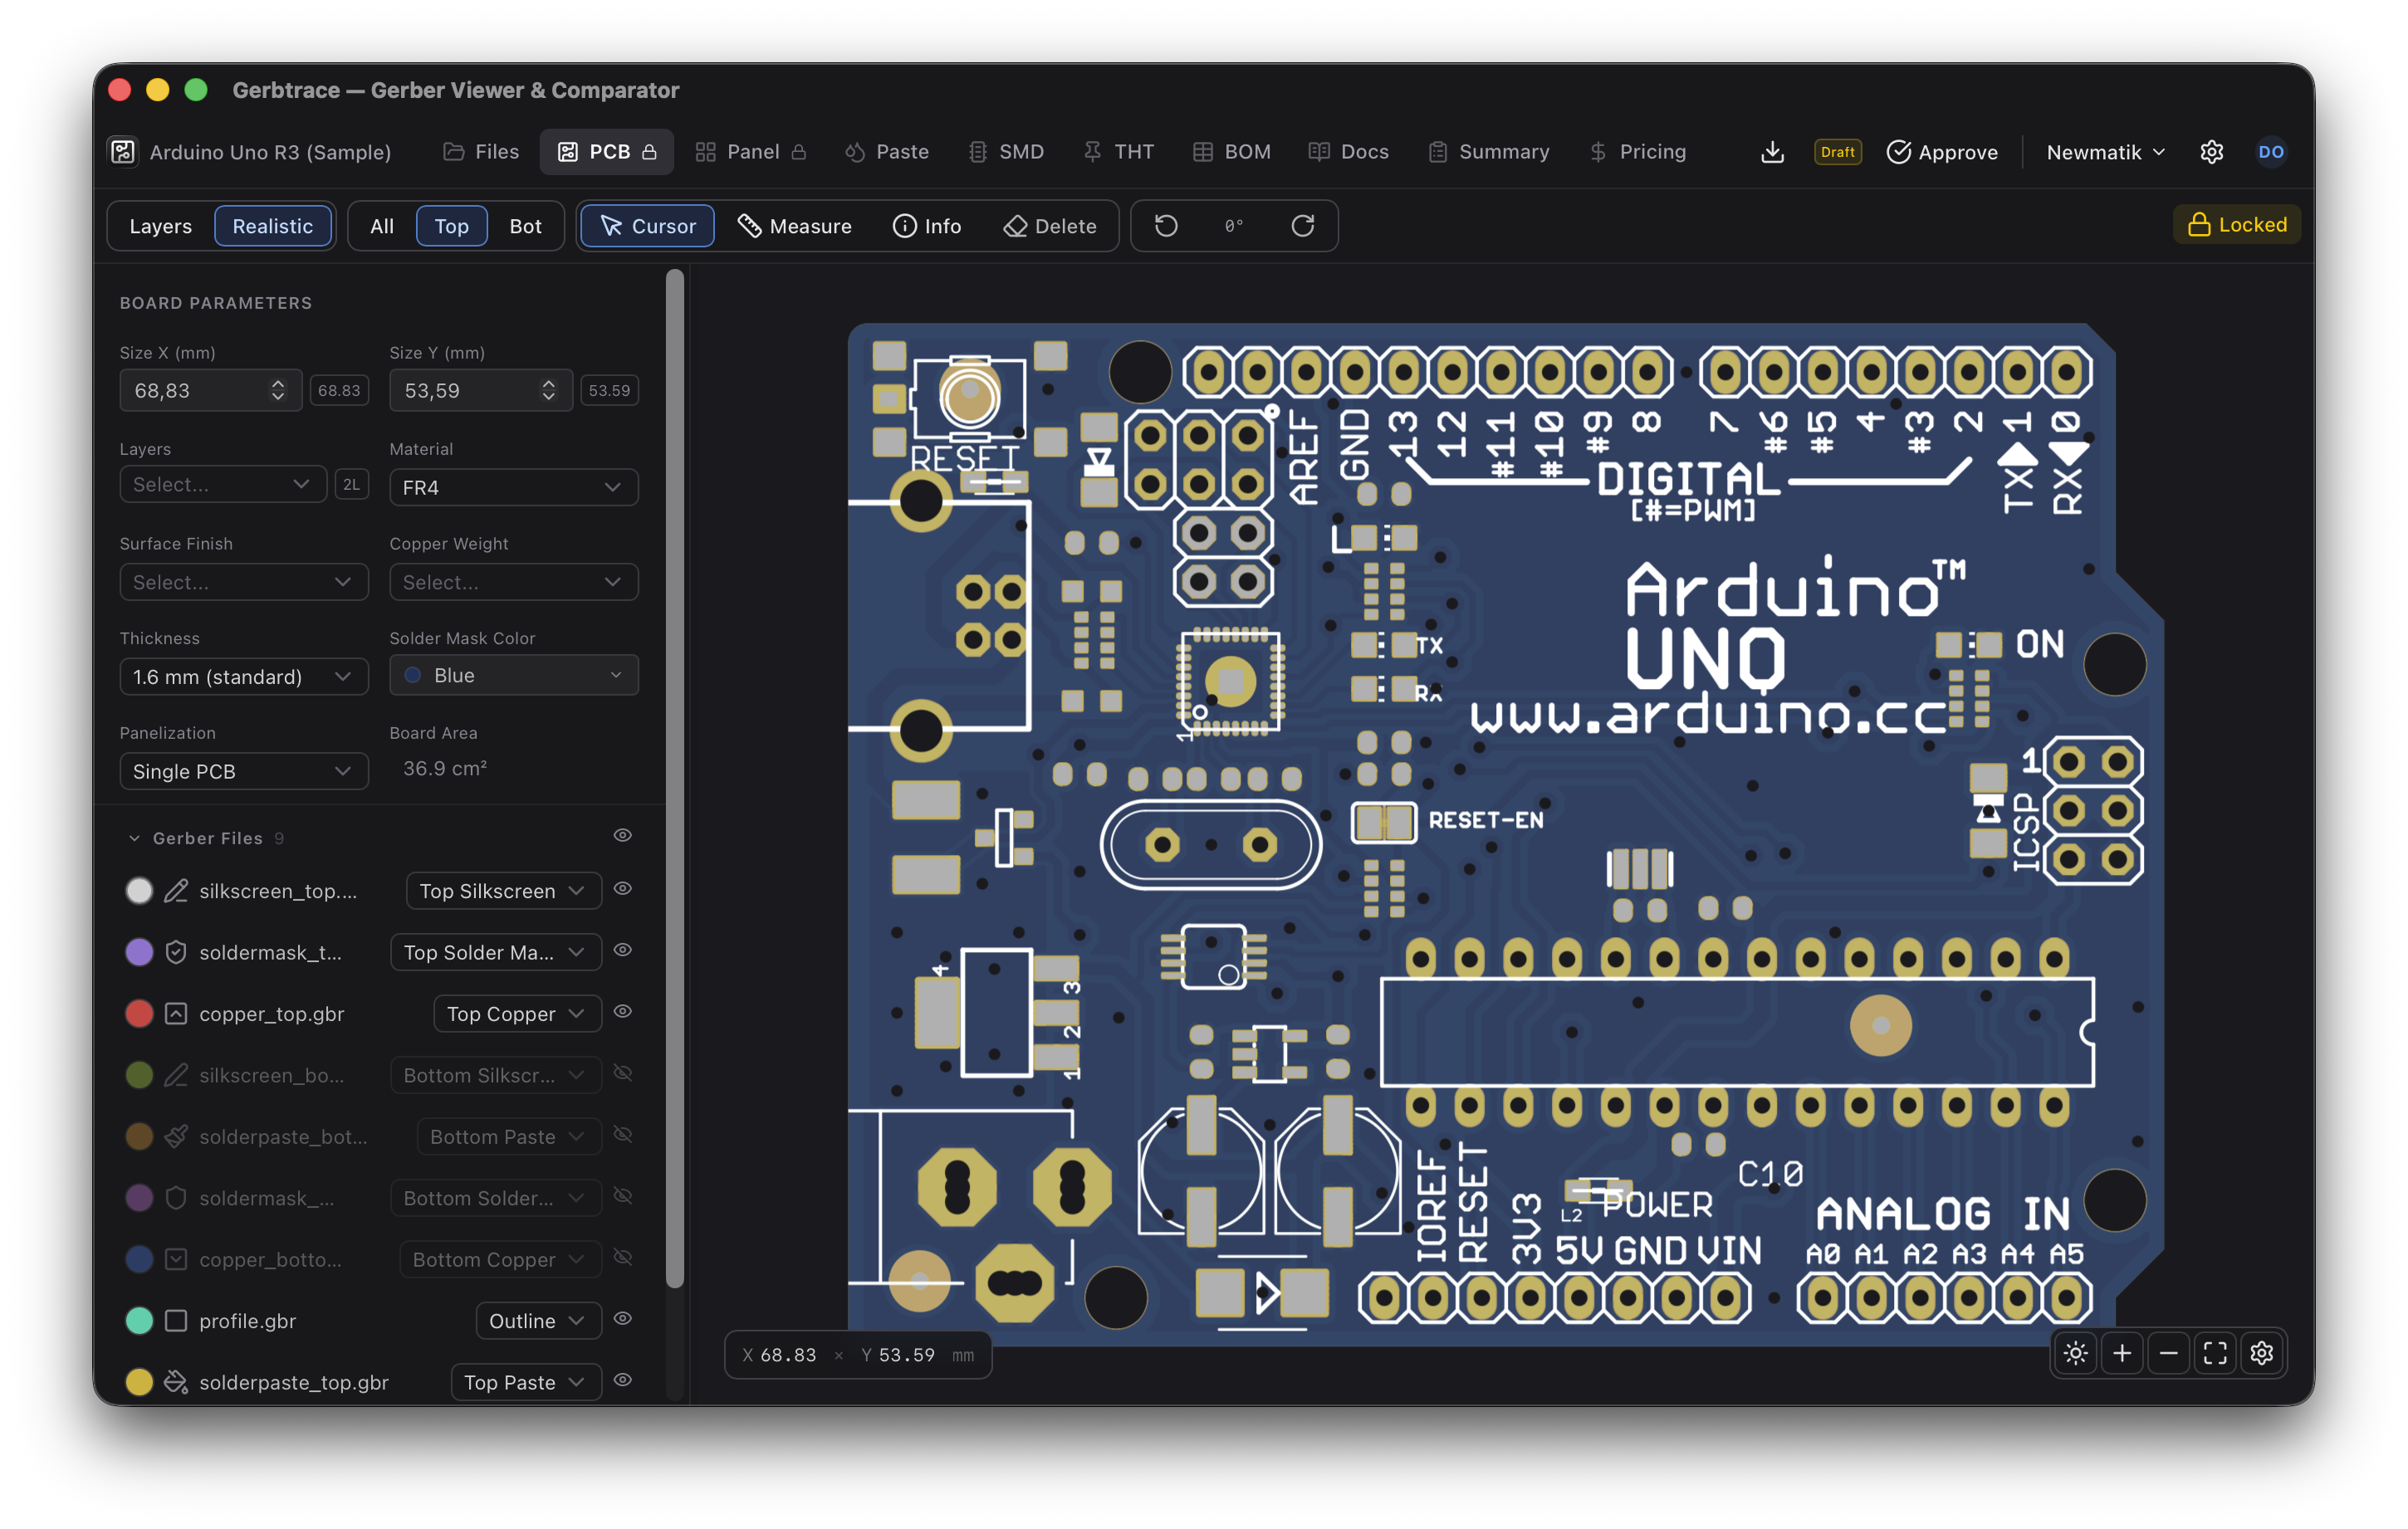Rotate board clockwise

click(1302, 226)
